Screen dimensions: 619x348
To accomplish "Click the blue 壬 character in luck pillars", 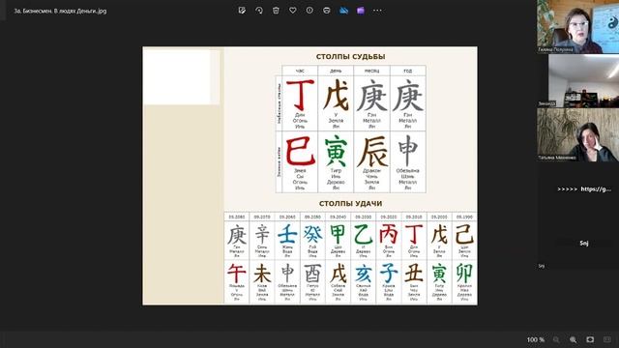I will [x=287, y=234].
